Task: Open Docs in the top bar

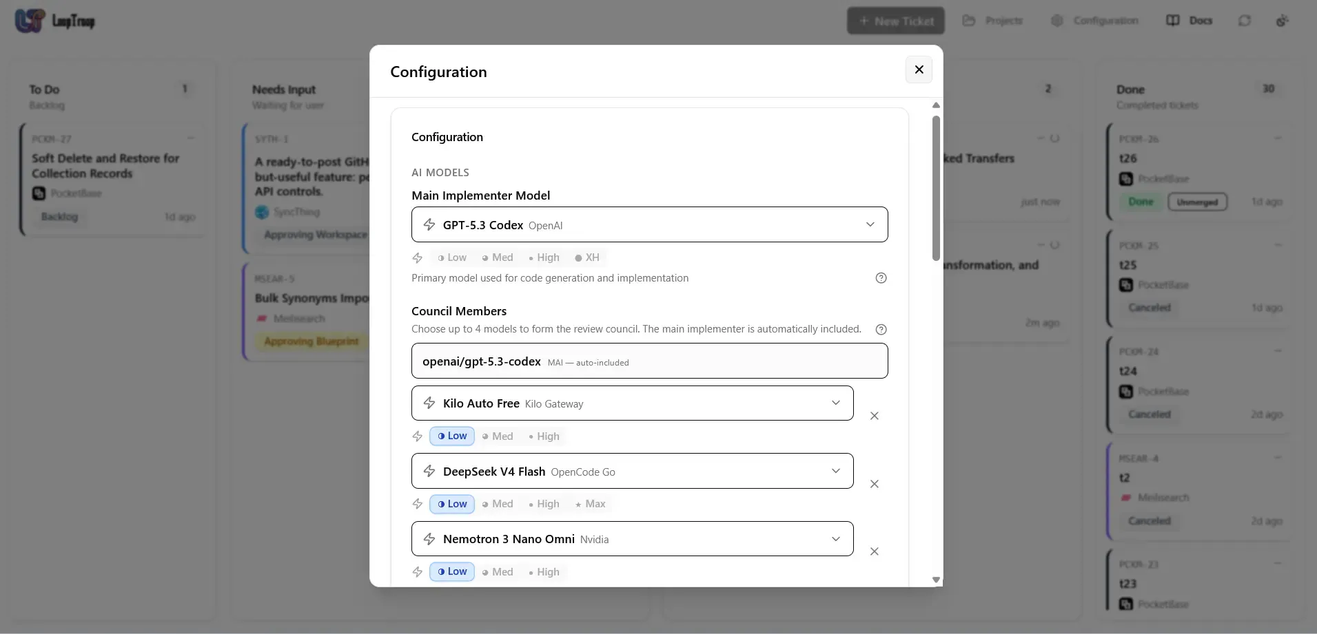Action: coord(1189,21)
